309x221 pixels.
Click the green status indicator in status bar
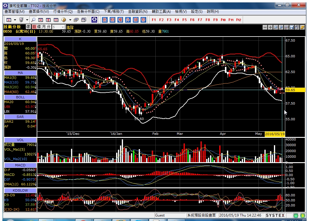click(x=296, y=215)
